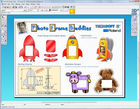Click the zoom in magnifier

click(132, 26)
